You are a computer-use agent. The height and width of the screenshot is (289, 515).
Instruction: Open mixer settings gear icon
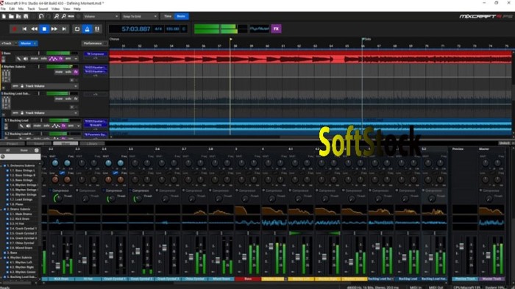(37, 150)
